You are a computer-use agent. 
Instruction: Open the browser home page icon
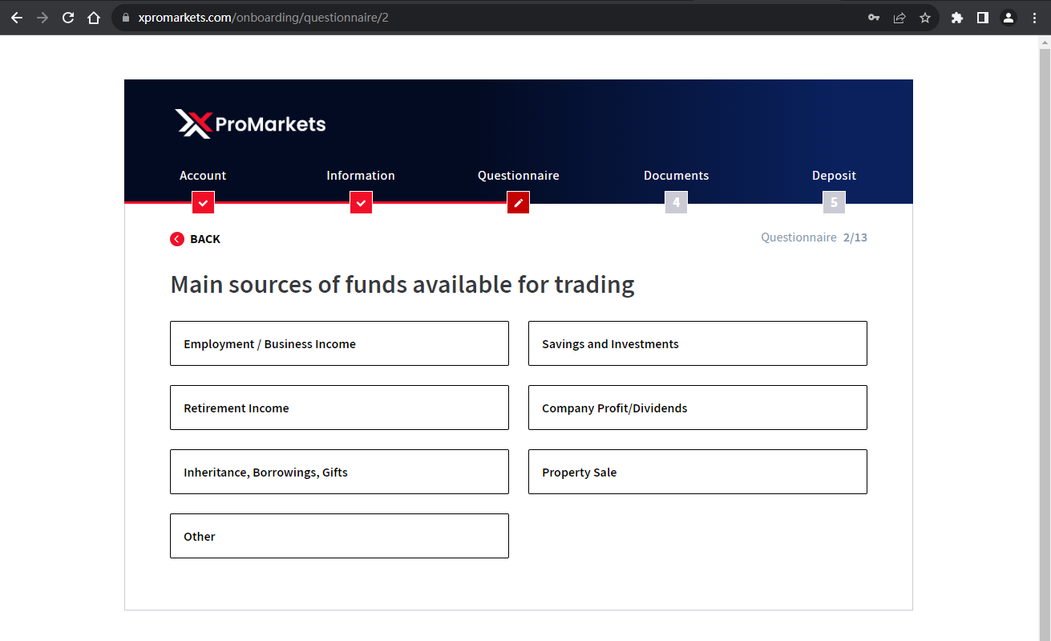tap(94, 18)
